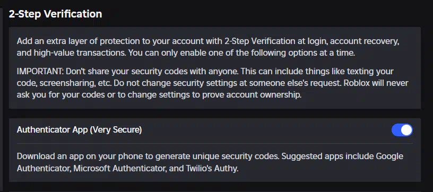
Task: Click the divider line under Authenticator App
Action: click(215, 143)
